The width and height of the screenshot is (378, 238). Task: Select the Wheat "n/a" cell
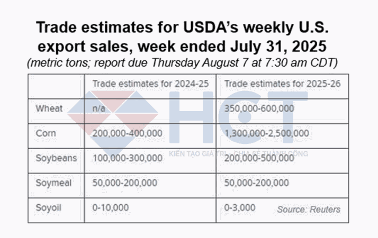coord(98,108)
